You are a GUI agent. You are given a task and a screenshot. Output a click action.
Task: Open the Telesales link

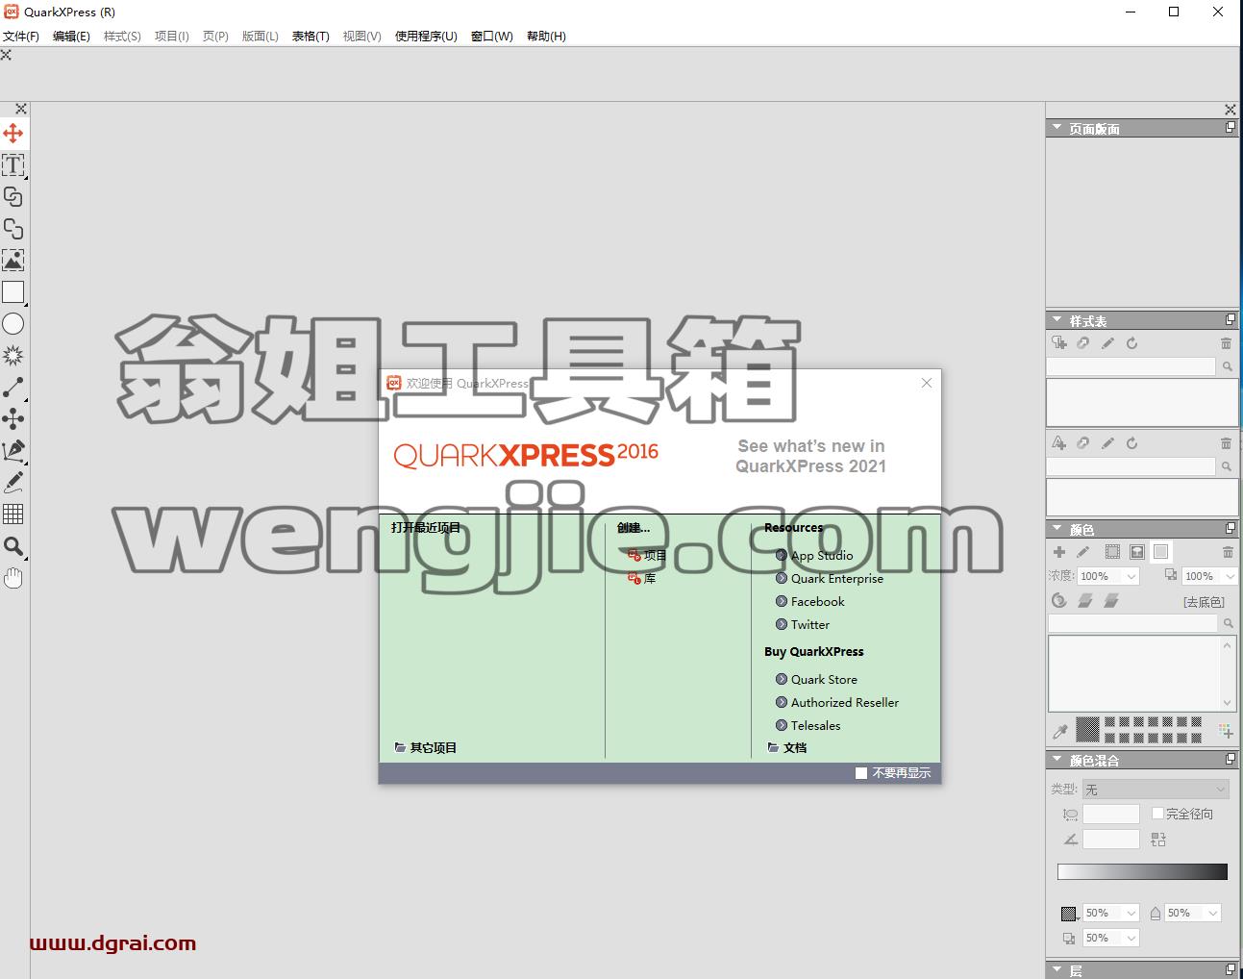point(808,725)
